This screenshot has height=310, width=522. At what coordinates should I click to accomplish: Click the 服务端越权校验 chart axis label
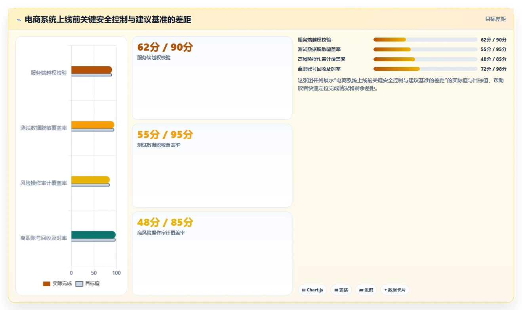click(49, 73)
